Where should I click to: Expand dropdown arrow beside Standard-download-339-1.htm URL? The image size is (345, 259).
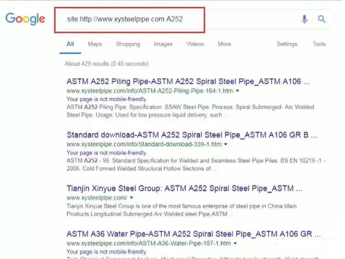click(226, 145)
